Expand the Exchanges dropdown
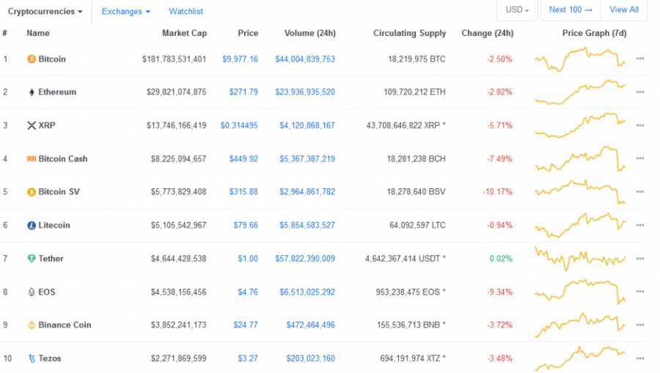The width and height of the screenshot is (660, 373). pyautogui.click(x=126, y=11)
